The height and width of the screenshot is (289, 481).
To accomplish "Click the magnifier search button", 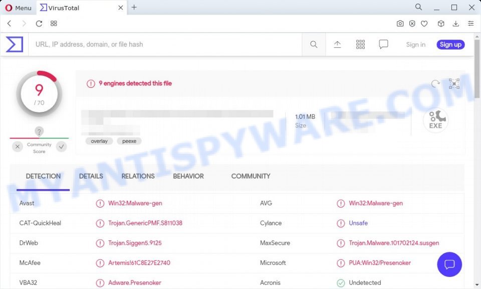I will 314,45.
